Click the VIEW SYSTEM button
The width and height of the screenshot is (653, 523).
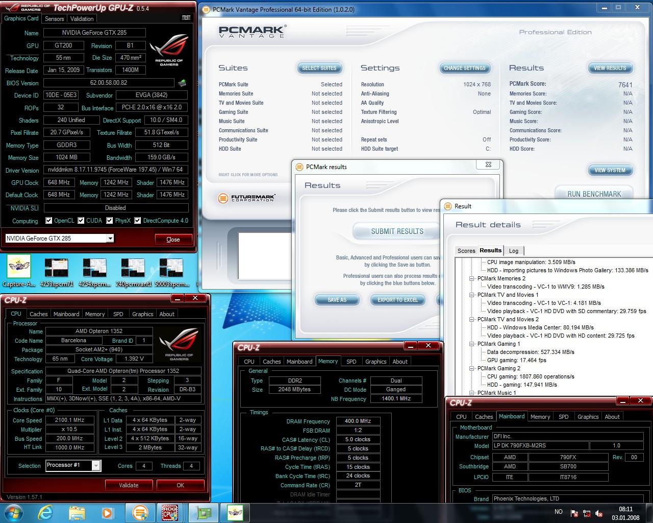click(x=610, y=170)
